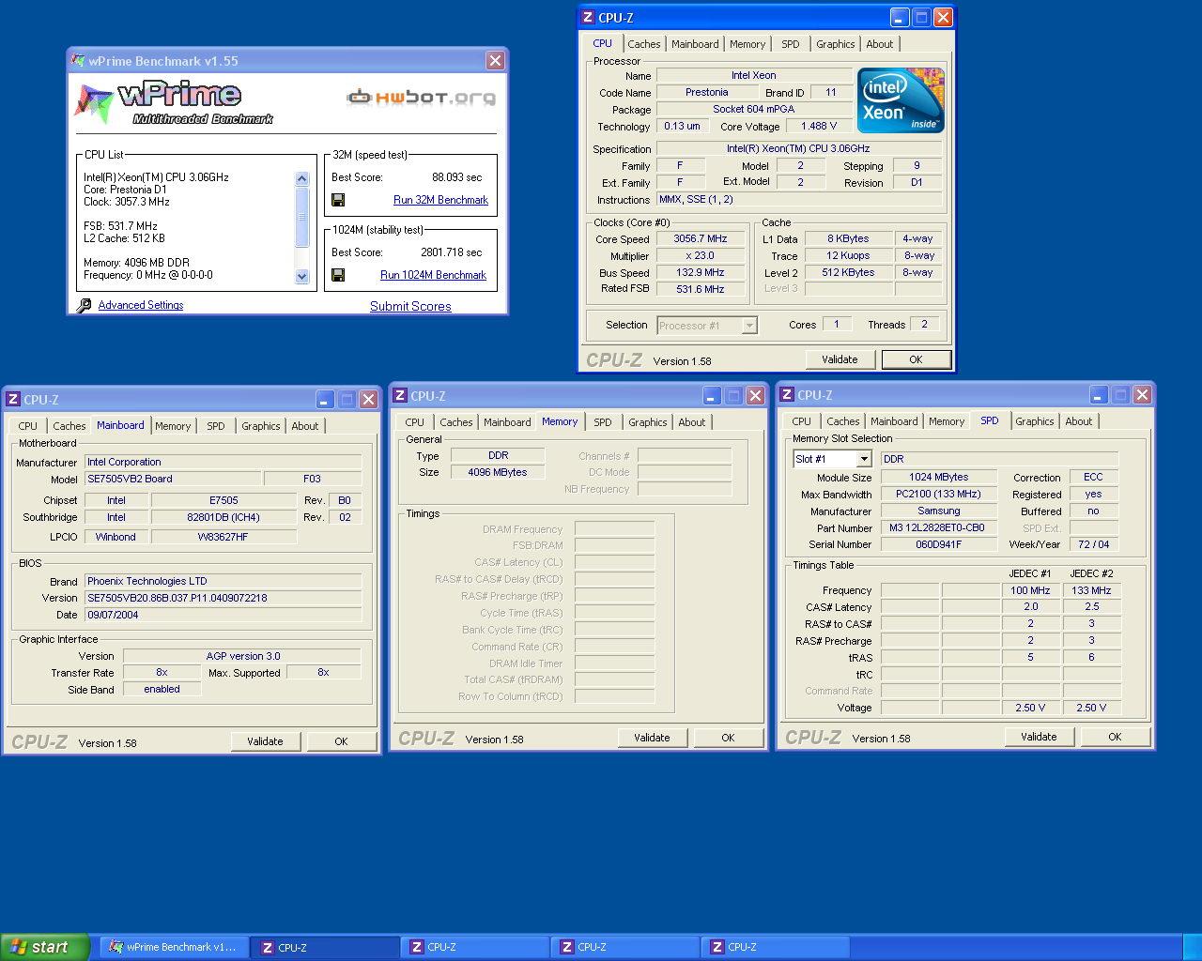Click the Serial Number value 060D941F
Viewport: 1202px width, 961px height.
[937, 545]
